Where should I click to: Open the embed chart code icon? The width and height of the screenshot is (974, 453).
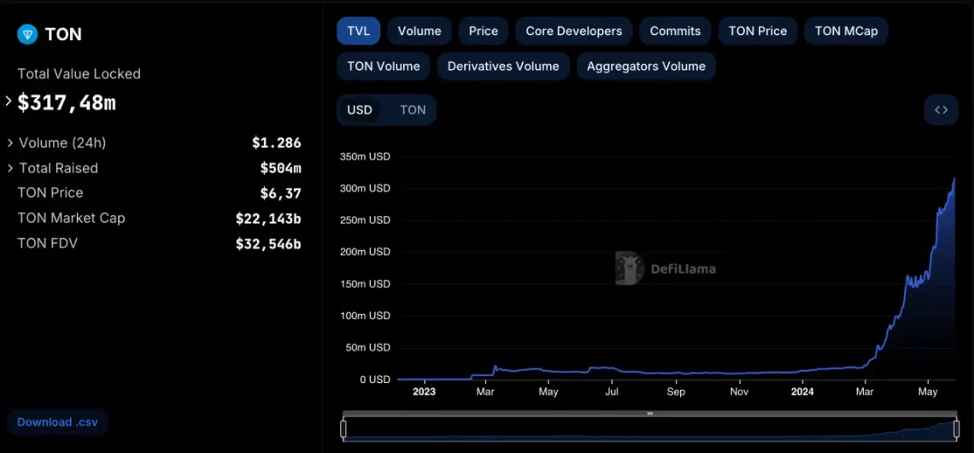coord(941,110)
